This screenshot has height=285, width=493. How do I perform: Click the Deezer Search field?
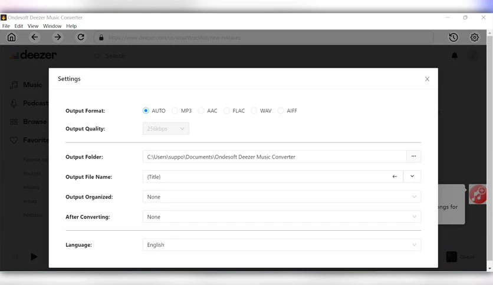[x=115, y=56]
